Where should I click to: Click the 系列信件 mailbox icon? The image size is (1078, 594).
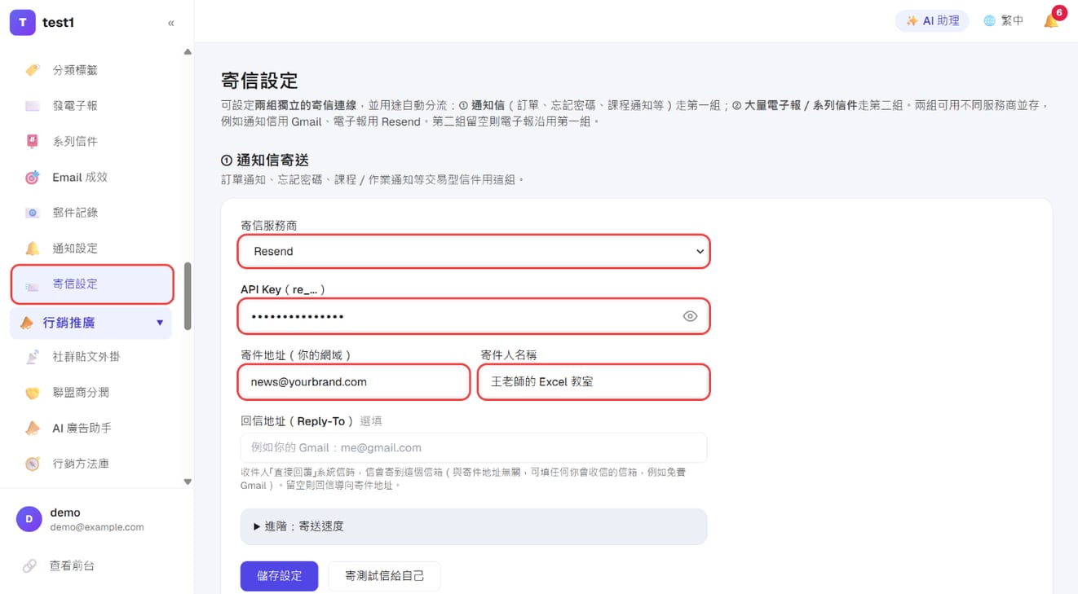click(33, 142)
